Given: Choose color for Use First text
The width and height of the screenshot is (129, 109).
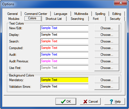Looking at the screenshot, I should tap(107, 68).
